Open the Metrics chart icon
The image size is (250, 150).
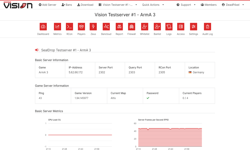pos(57,26)
